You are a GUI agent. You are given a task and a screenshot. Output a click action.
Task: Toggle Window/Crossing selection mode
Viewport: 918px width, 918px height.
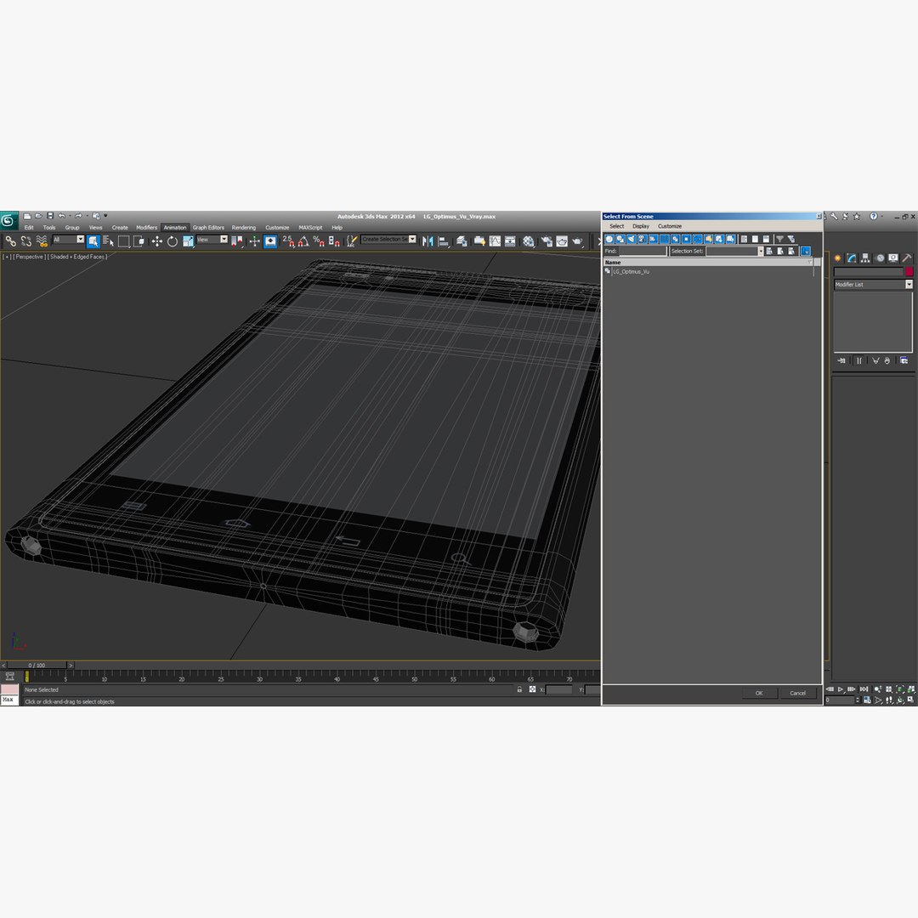(139, 241)
